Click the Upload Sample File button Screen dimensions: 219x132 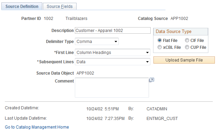click(184, 60)
